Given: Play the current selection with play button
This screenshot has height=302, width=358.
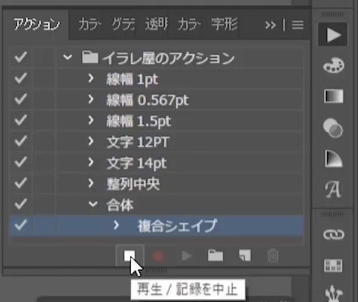Looking at the screenshot, I should pyautogui.click(x=187, y=256).
